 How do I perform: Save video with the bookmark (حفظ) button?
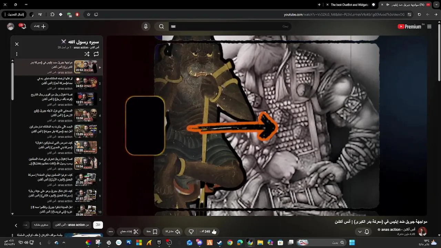click(x=152, y=231)
